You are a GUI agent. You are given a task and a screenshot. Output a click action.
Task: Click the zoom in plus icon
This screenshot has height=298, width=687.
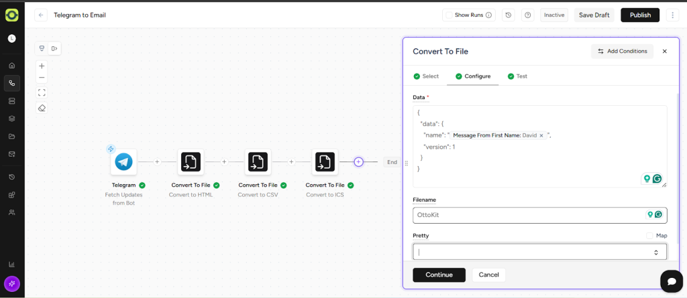(42, 66)
